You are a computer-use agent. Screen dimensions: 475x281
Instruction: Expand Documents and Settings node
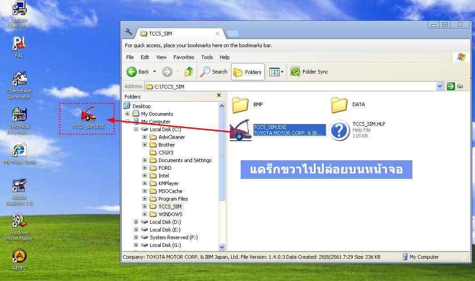click(144, 160)
